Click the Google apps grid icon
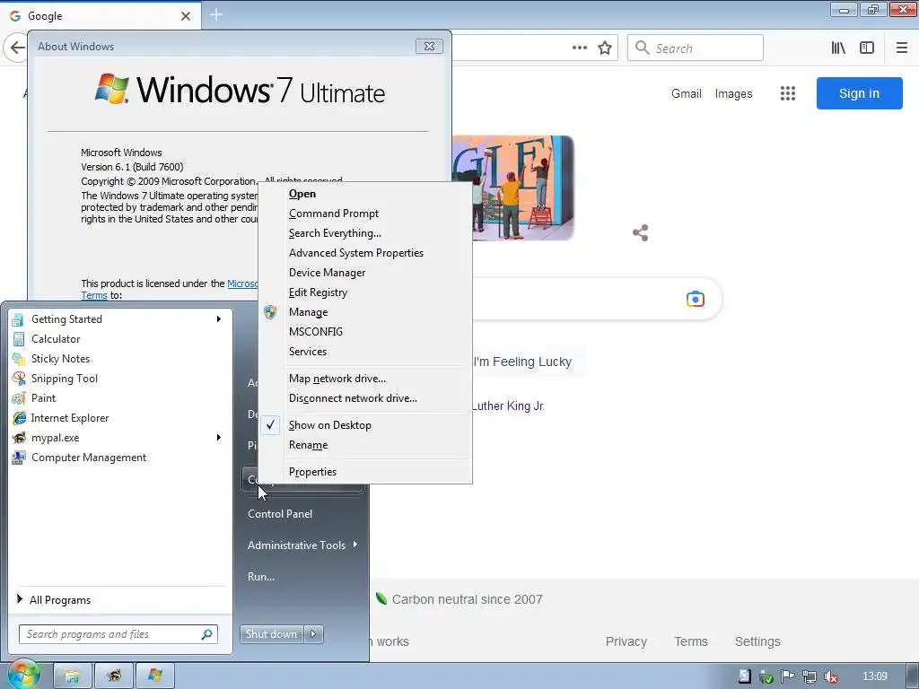 [x=788, y=93]
